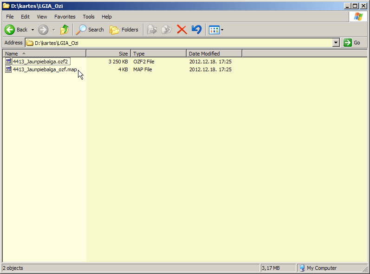Sort by the Name column header

point(45,54)
